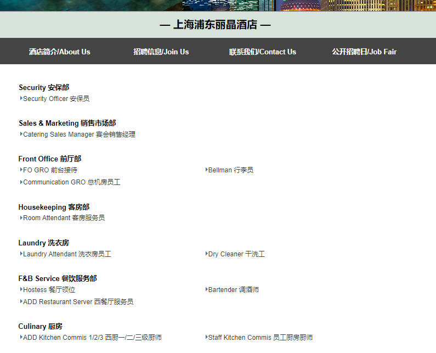Open Dry Cleaner 干洗工 job listing
The height and width of the screenshot is (353, 436).
coord(236,254)
